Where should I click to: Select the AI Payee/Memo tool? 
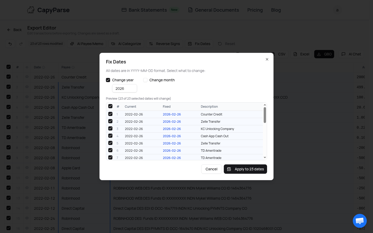pyautogui.click(x=87, y=44)
